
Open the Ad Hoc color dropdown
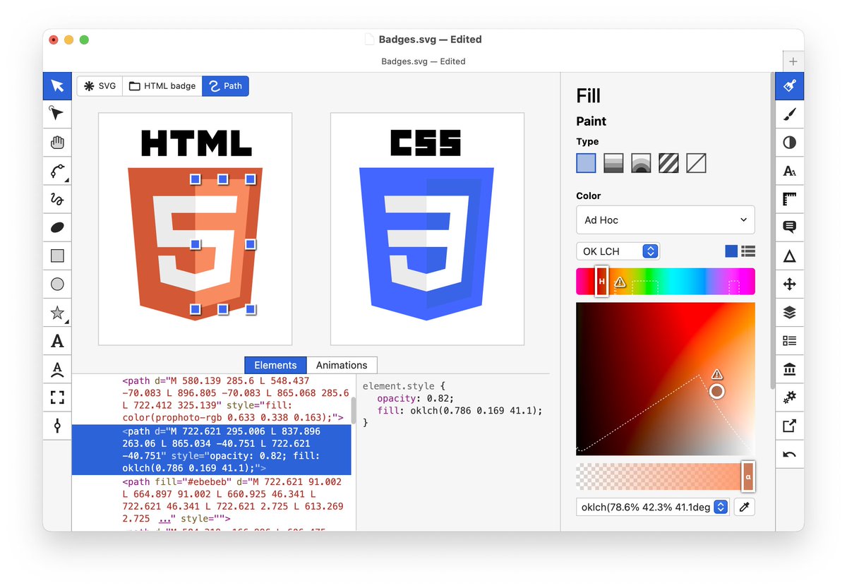coord(666,220)
